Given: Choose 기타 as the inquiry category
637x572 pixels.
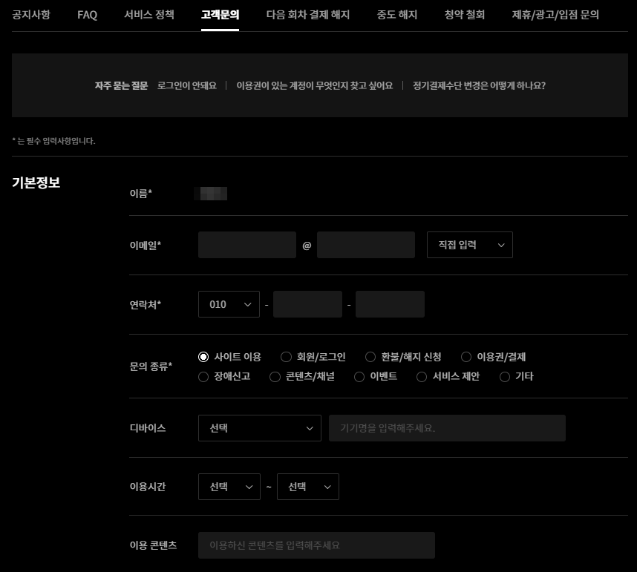Looking at the screenshot, I should [x=504, y=376].
